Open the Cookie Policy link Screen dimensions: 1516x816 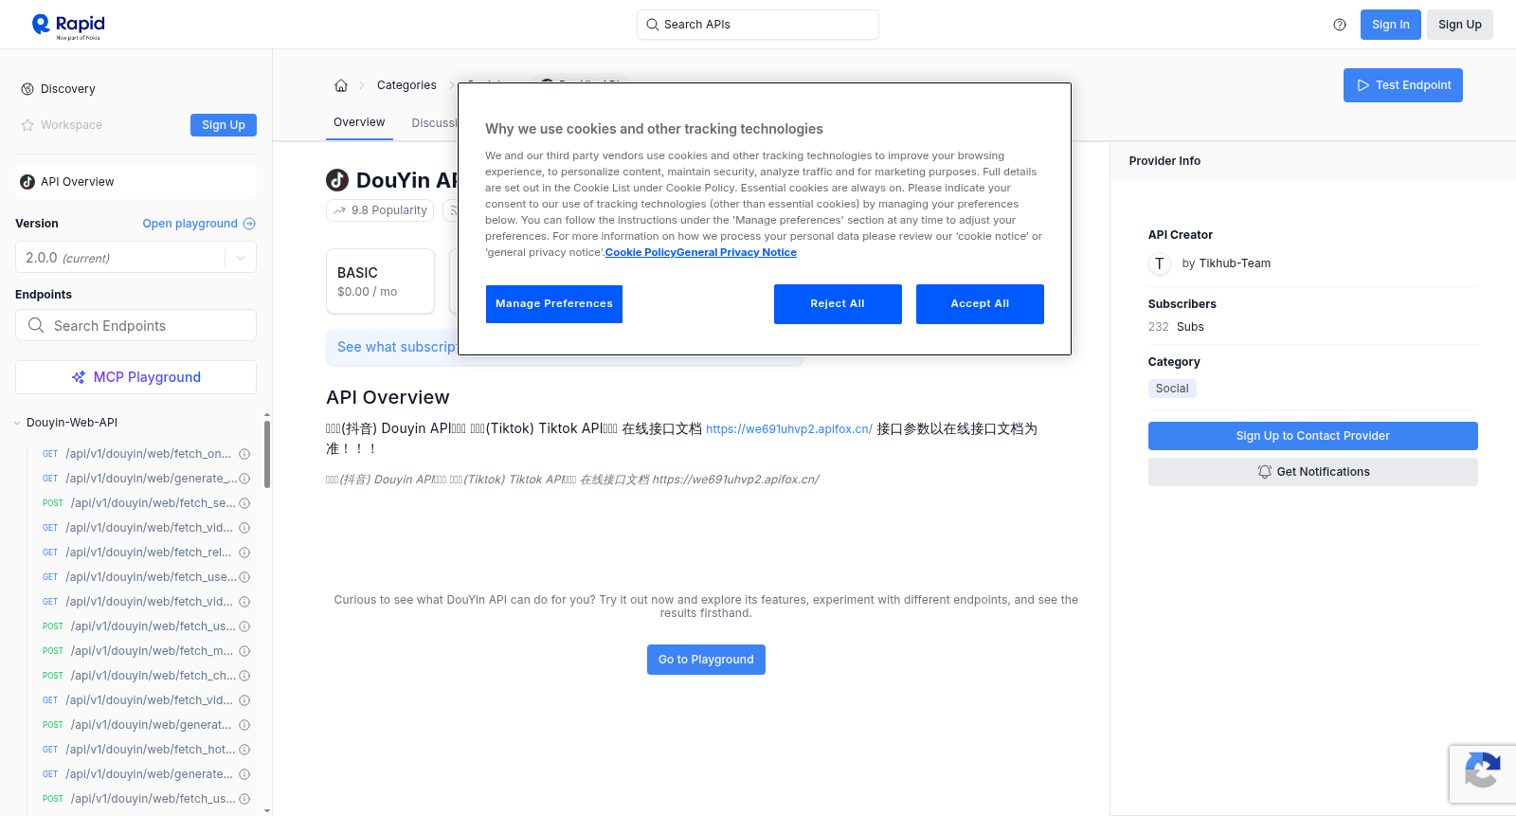(x=641, y=252)
